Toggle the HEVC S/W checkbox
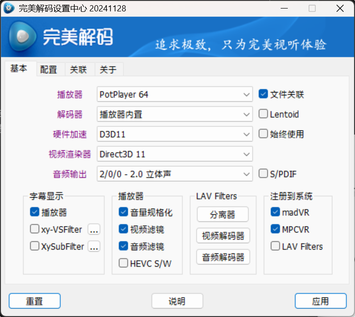The image size is (355, 317). (124, 263)
